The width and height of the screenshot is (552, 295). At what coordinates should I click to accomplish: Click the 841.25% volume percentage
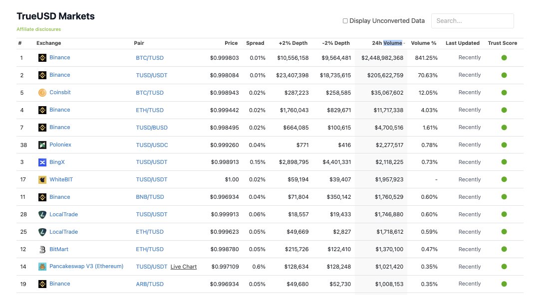pos(426,58)
